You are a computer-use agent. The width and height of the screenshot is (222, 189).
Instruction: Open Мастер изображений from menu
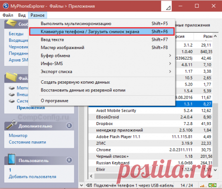tap(102, 48)
